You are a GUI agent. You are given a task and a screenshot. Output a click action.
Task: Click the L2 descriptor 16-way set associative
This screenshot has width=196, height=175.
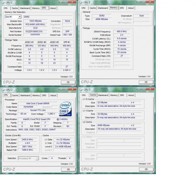coord(119,129)
